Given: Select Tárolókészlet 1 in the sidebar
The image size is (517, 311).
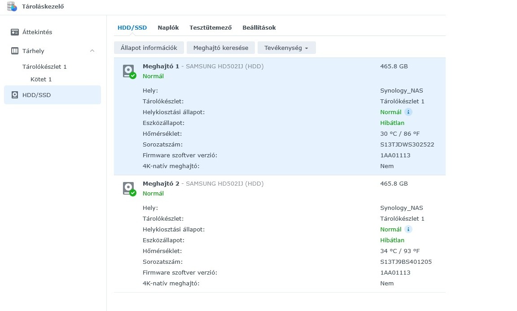Looking at the screenshot, I should 44,67.
